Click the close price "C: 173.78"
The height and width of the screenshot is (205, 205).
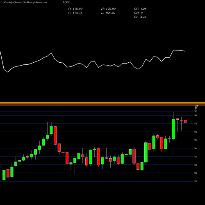coord(75,13)
